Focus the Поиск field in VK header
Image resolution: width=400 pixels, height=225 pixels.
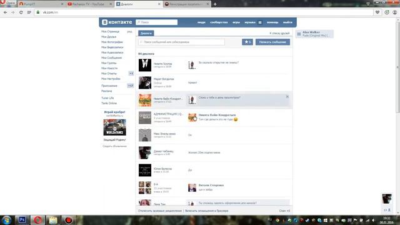(157, 22)
